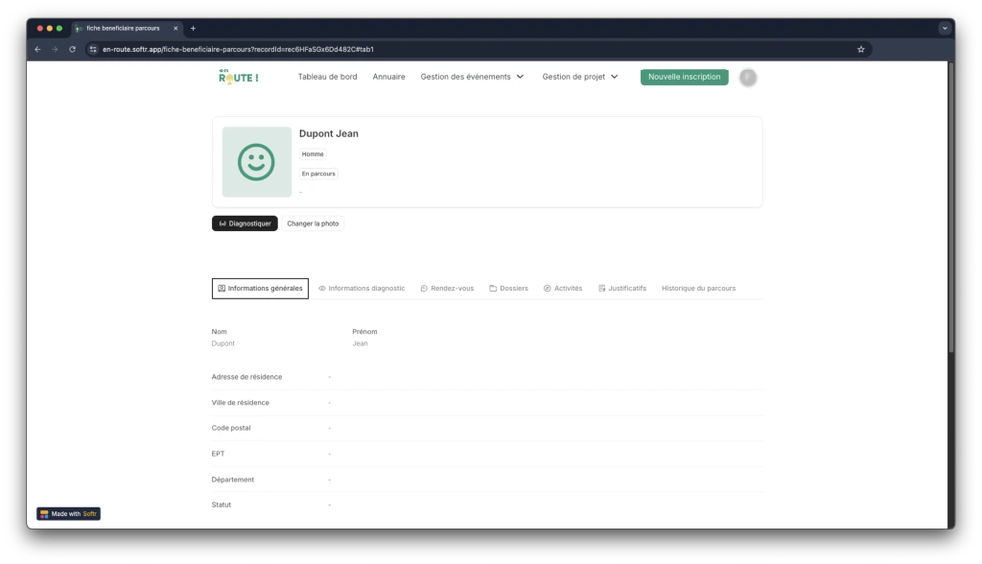Viewport: 982px width, 564px height.
Task: Click the browser reload icon
Action: point(72,49)
